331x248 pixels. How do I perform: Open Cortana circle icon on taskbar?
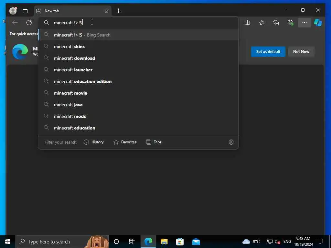pyautogui.click(x=116, y=242)
